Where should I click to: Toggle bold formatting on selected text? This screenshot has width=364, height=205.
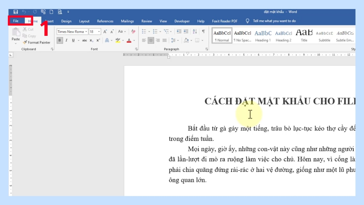(x=59, y=40)
